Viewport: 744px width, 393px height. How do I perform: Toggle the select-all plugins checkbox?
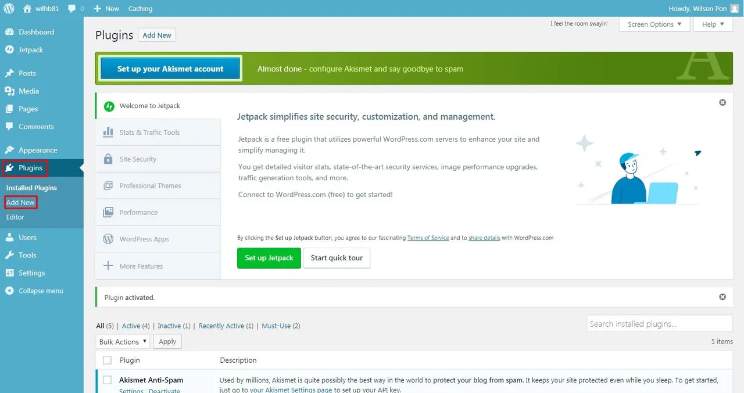click(x=107, y=360)
